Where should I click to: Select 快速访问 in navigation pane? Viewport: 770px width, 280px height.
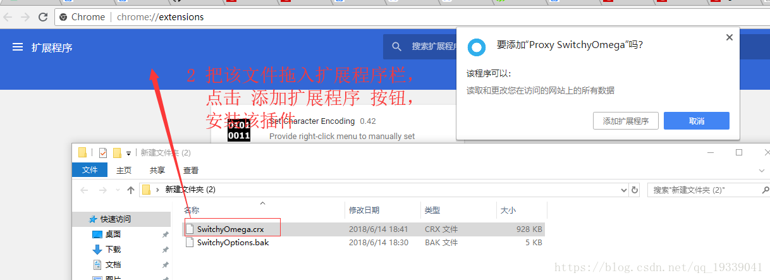coord(116,219)
